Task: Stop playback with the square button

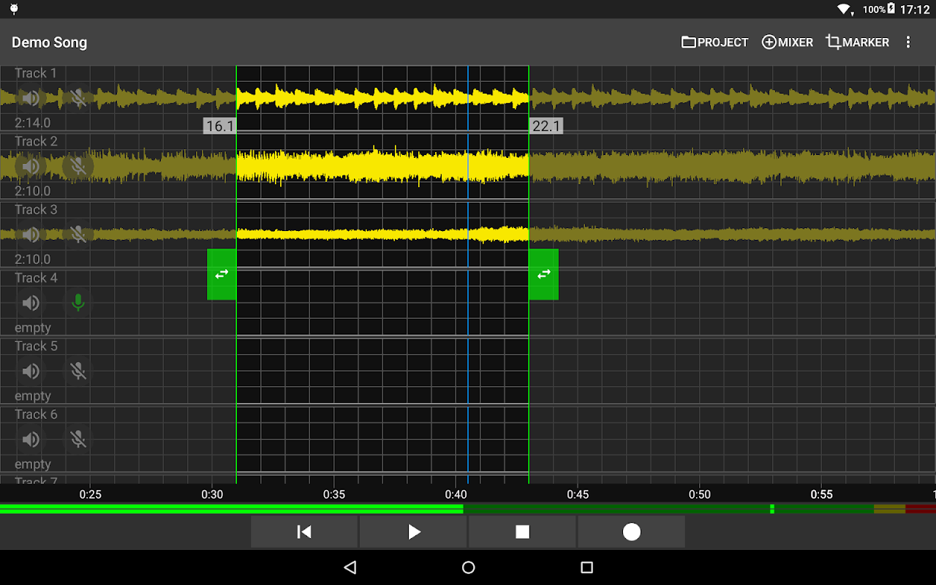Action: (x=522, y=532)
